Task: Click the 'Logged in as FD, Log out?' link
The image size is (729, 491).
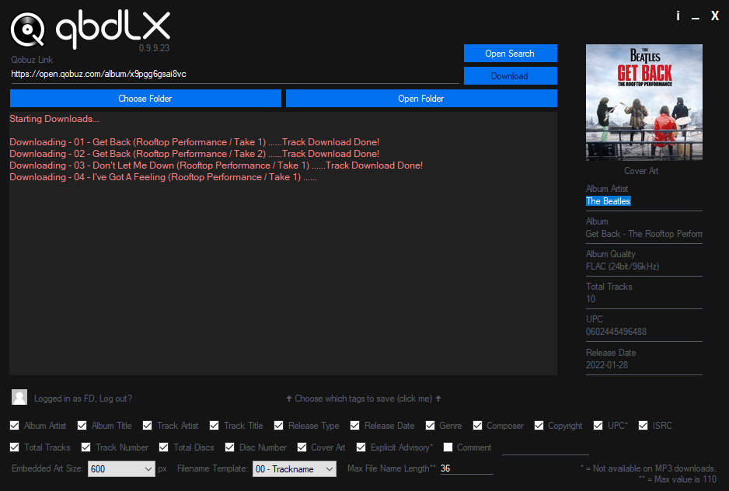Action: (x=83, y=399)
